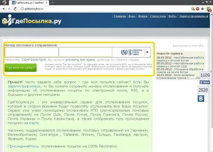Expand the track type dropdown arrow
Image resolution: width=213 pixels, height=152 pixels.
point(147,52)
